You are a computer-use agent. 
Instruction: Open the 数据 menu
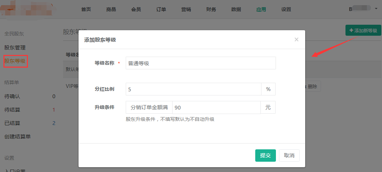[x=236, y=9]
